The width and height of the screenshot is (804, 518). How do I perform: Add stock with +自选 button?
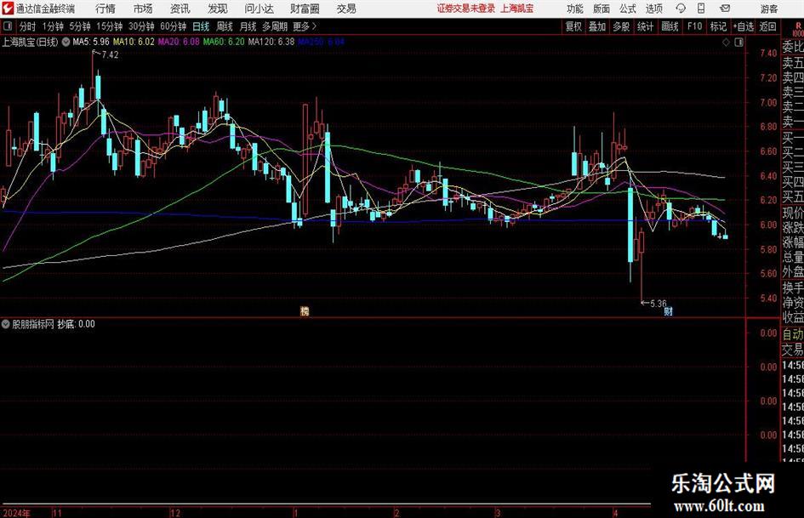point(744,26)
